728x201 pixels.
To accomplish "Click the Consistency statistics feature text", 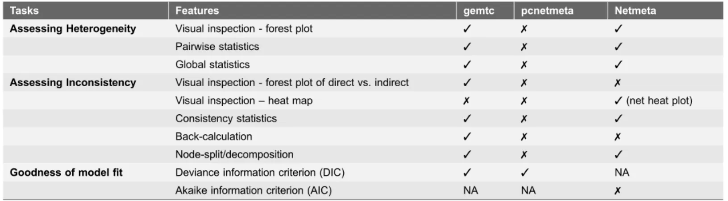I will (x=226, y=119).
